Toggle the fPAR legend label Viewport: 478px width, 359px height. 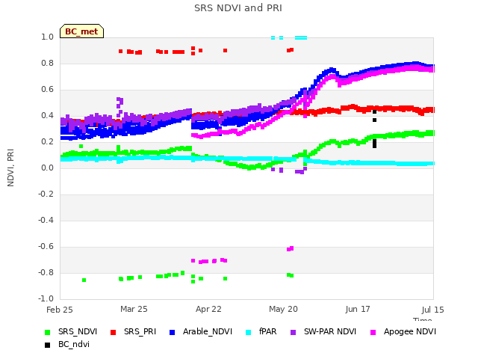point(268,332)
